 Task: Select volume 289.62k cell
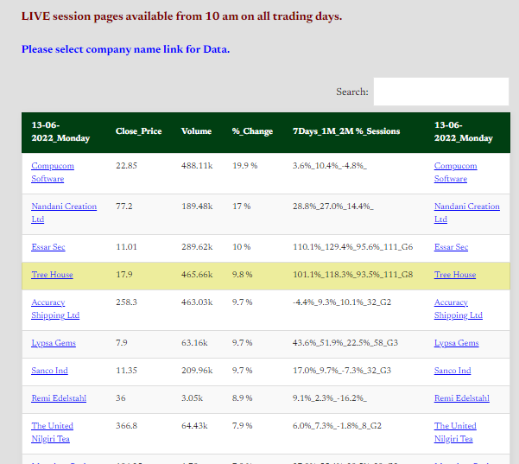click(197, 247)
